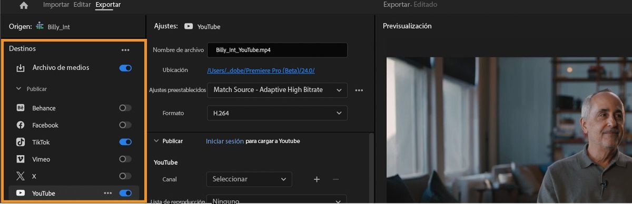Screen dimensions: 632x204
Task: Click the Archivo de medios export icon
Action: point(21,68)
